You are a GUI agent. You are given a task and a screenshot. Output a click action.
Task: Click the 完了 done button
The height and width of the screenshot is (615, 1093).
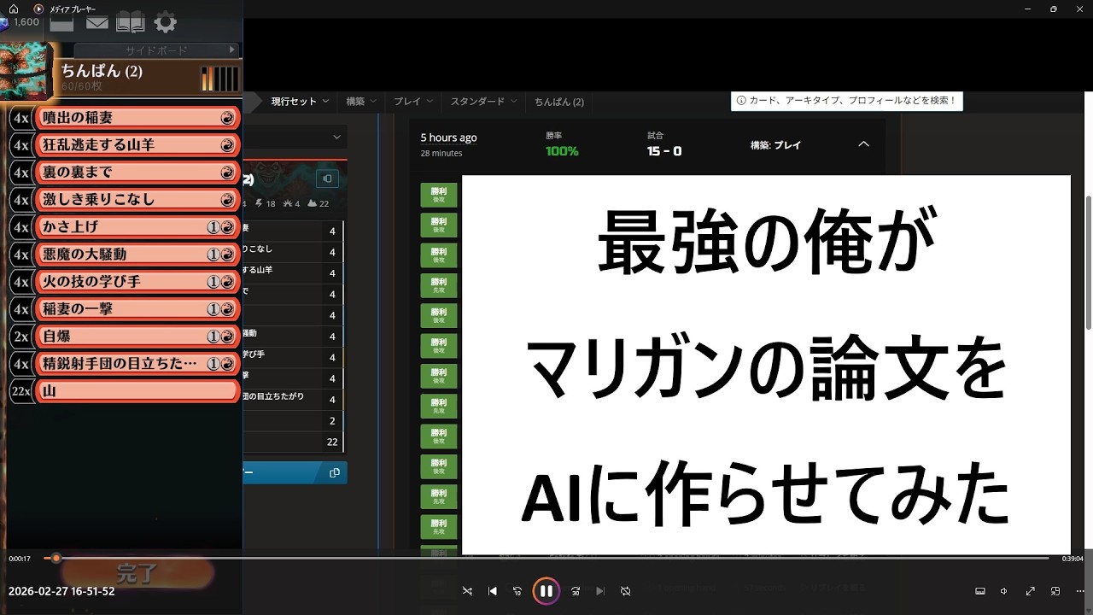[x=137, y=573]
